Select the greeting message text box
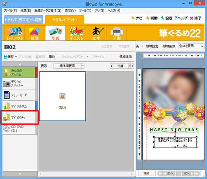The image size is (207, 179). [175, 142]
